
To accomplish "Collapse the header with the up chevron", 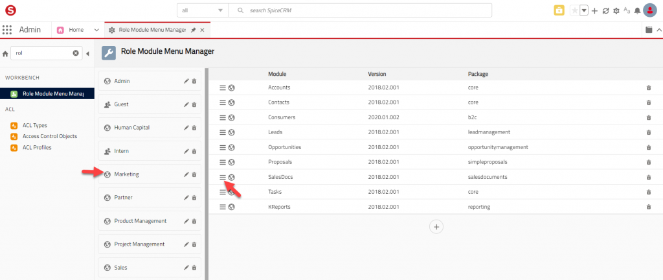I will (658, 30).
